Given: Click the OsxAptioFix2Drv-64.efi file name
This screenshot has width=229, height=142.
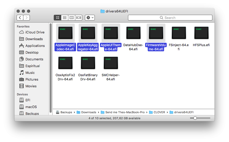Looking at the screenshot, I should pyautogui.click(x=65, y=77).
